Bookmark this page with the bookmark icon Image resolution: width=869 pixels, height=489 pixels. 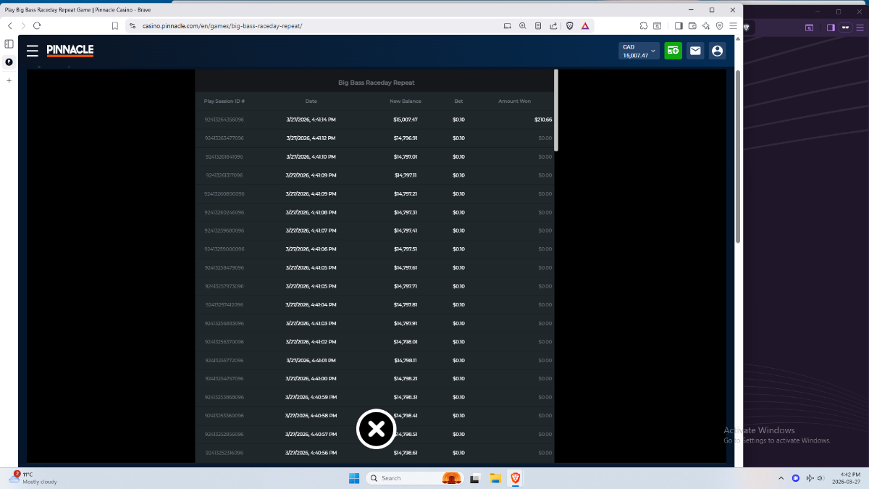pos(115,26)
